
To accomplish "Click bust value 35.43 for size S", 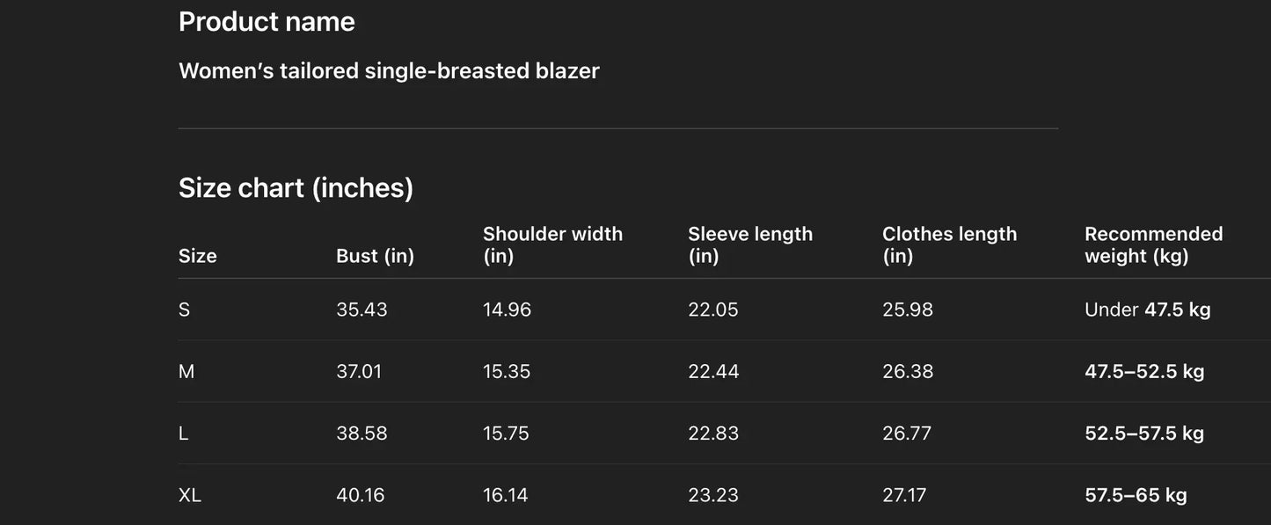I will (x=362, y=310).
